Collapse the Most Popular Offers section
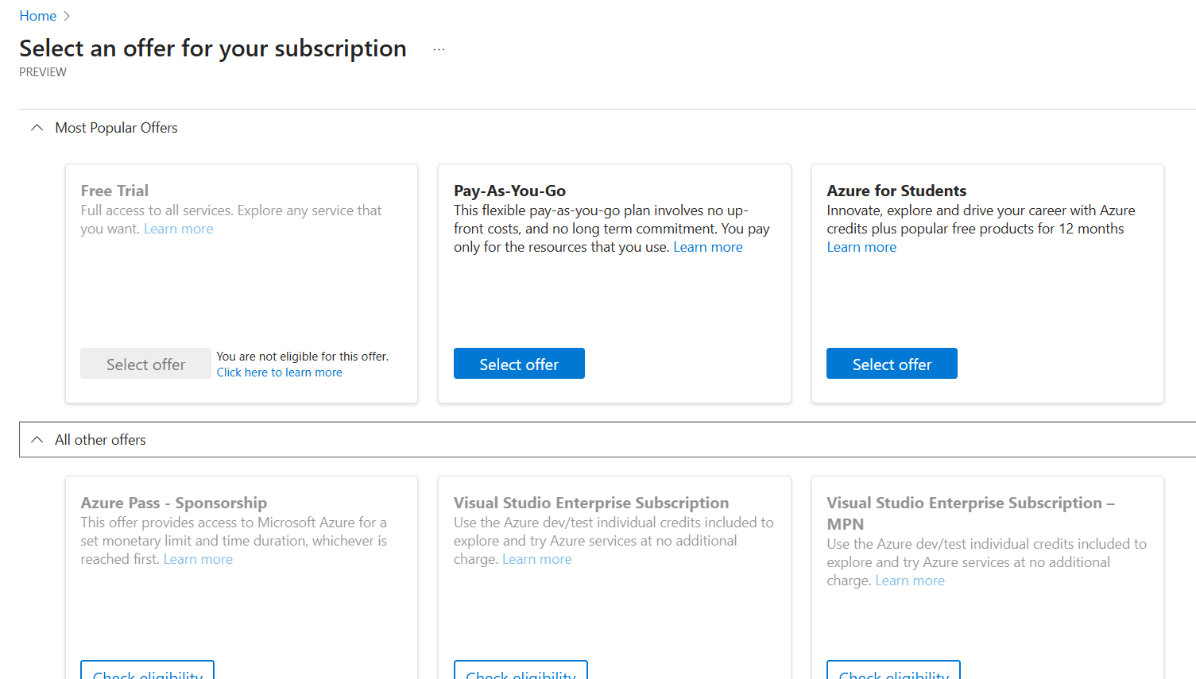This screenshot has width=1196, height=679. click(x=37, y=128)
